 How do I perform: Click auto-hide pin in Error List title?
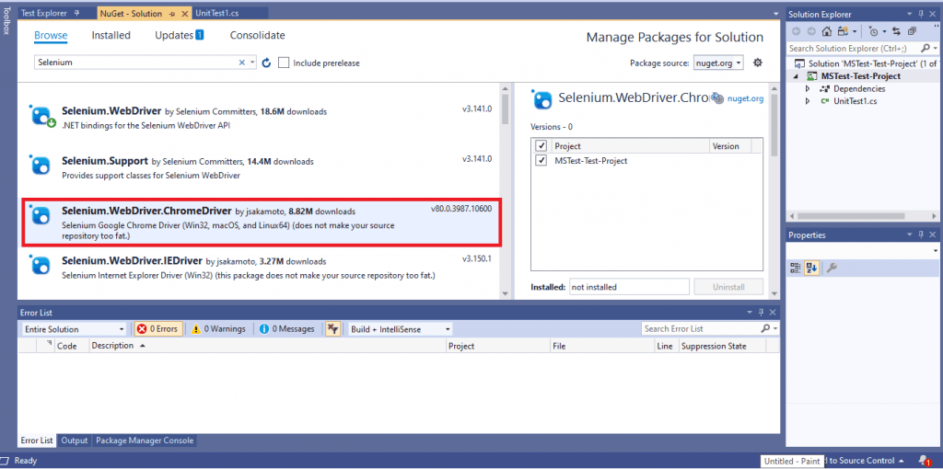coord(761,313)
